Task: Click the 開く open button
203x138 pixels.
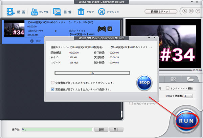Action: [x=116, y=129]
